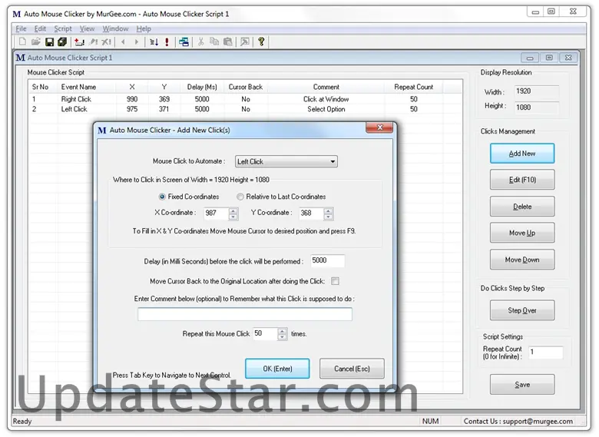The image size is (599, 437).
Task: Decrease the Repeat this Mouse Click count
Action: [x=283, y=337]
